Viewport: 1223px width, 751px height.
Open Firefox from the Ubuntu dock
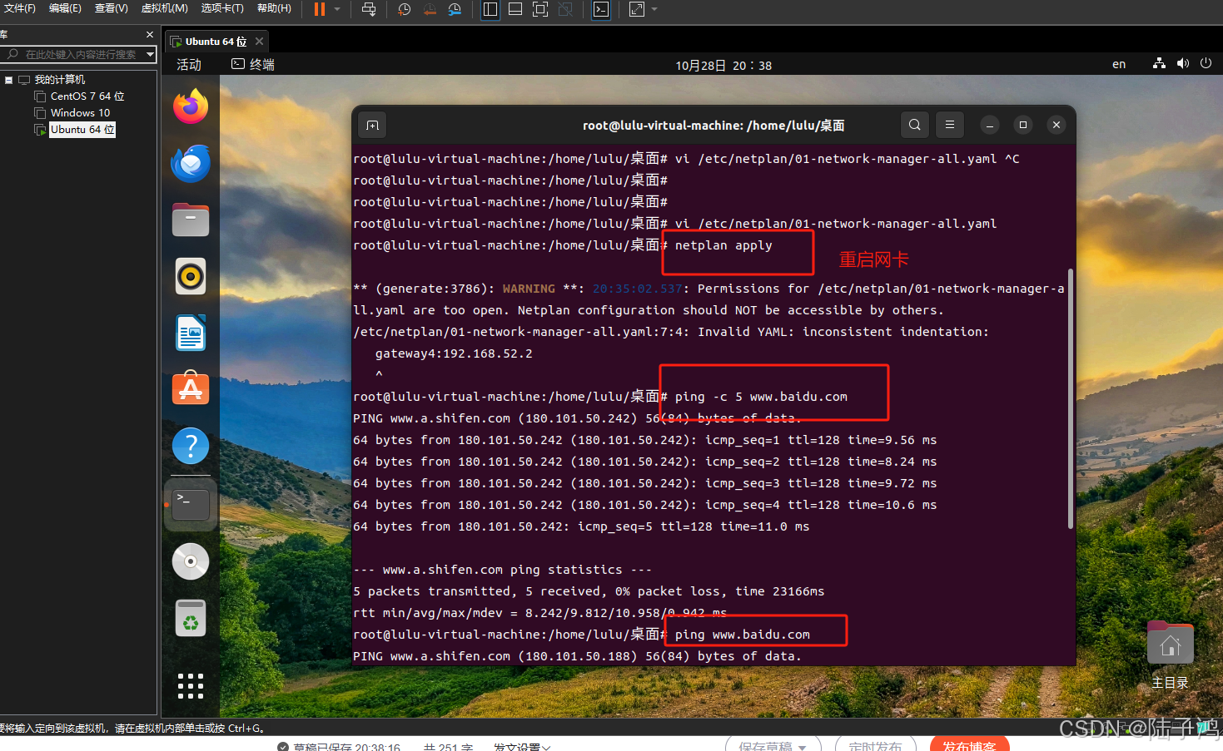pos(190,106)
